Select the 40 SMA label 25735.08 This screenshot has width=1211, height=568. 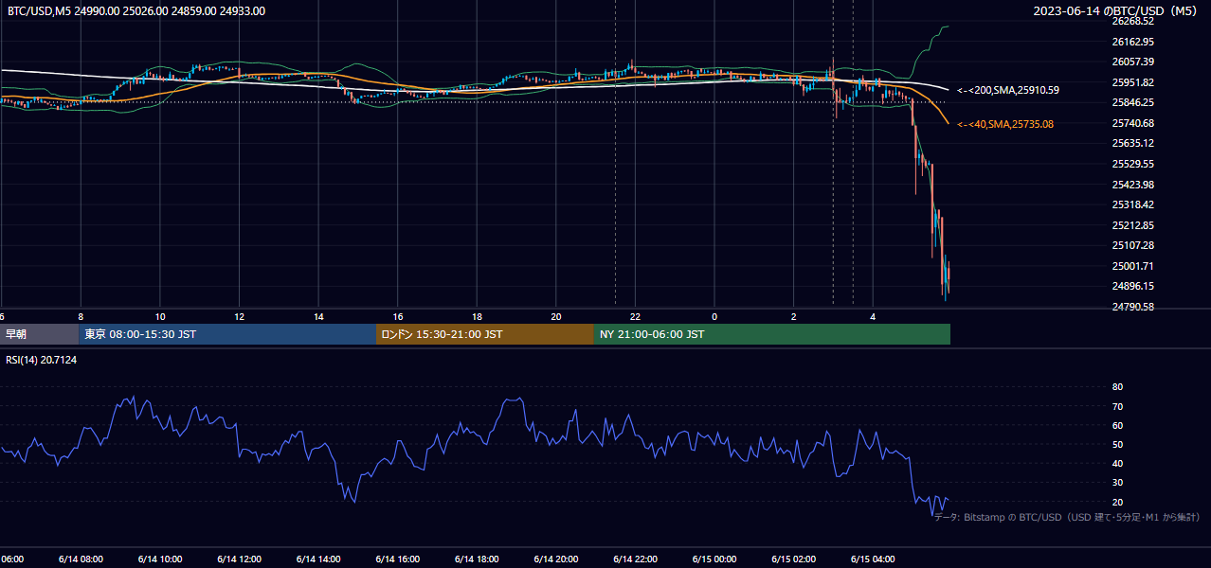tap(1005, 124)
